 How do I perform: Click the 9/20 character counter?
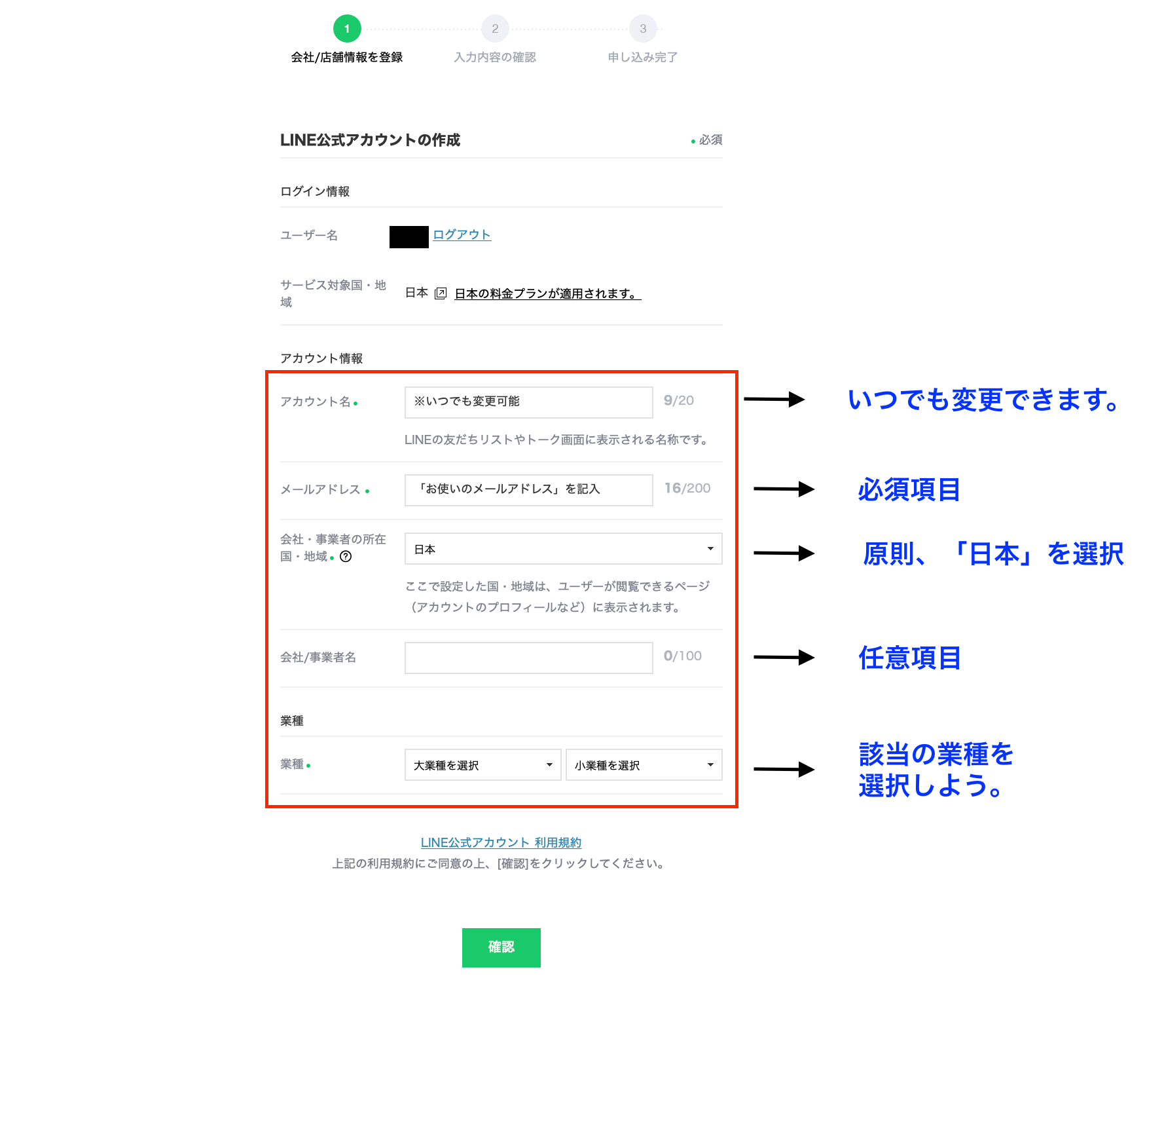[679, 400]
